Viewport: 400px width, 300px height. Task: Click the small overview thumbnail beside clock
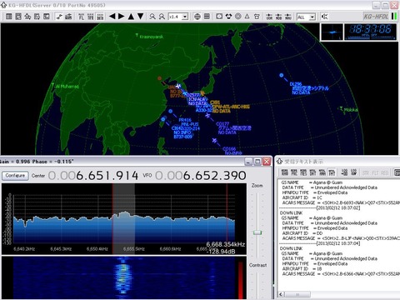click(332, 32)
